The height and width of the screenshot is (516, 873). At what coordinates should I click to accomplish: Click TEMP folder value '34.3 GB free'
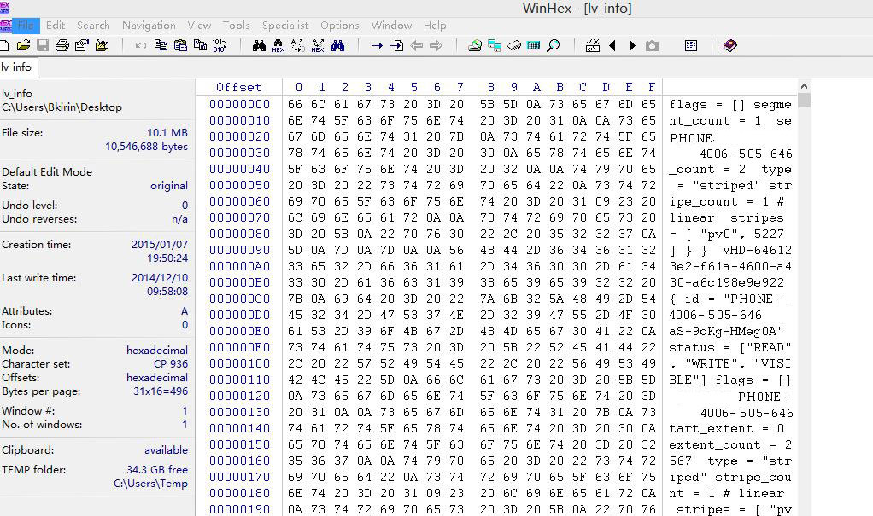click(x=157, y=470)
